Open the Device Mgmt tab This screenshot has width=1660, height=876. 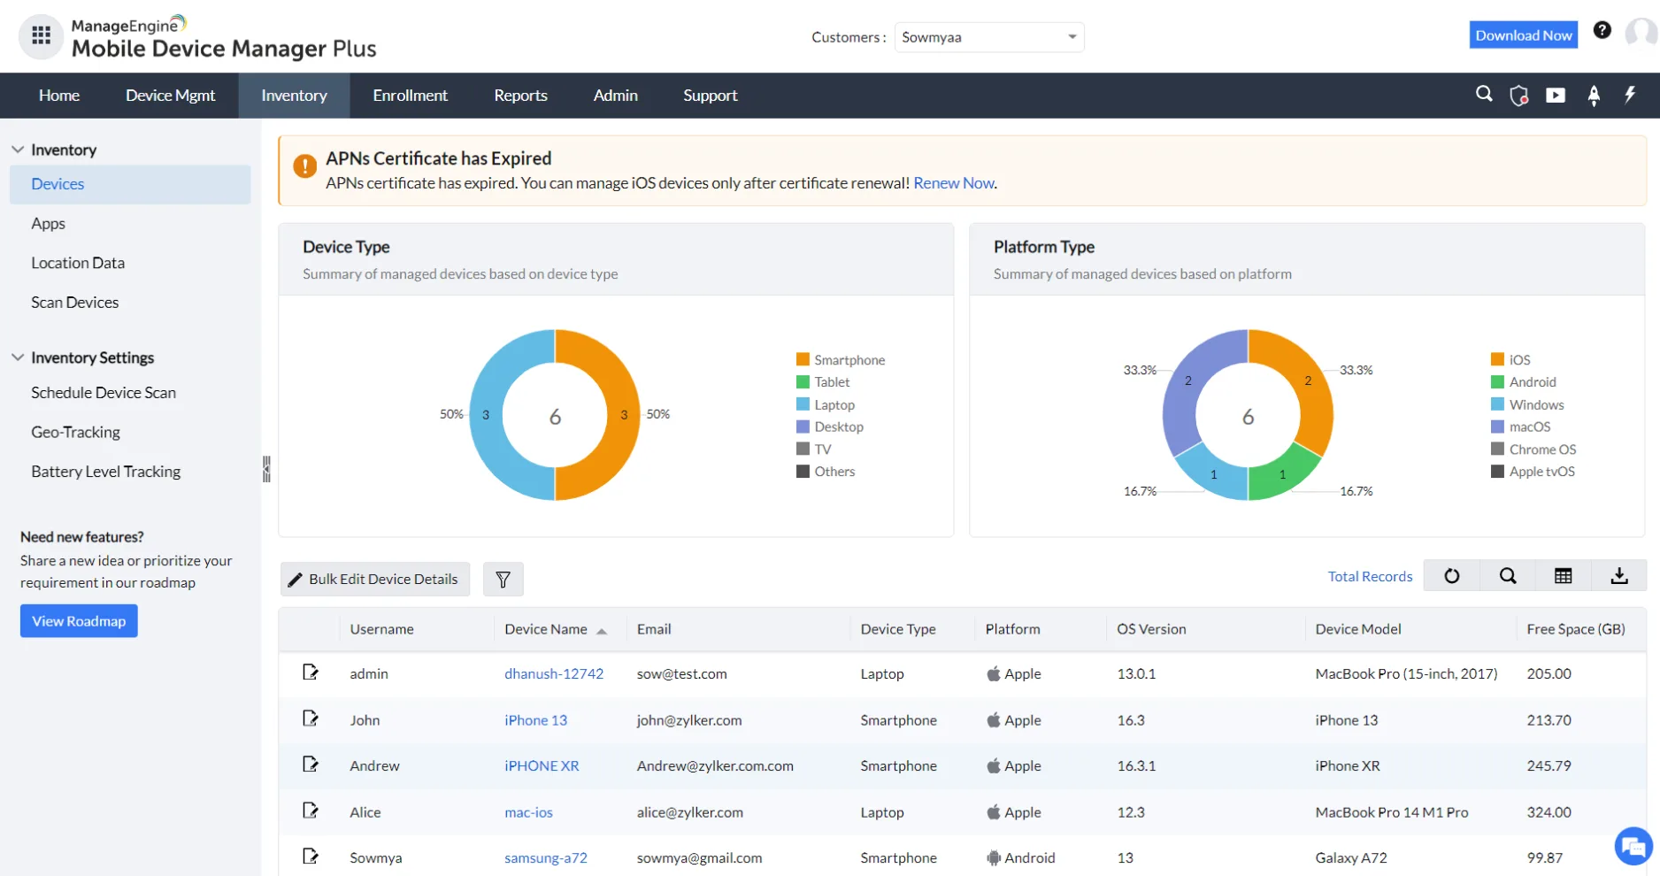[170, 96]
